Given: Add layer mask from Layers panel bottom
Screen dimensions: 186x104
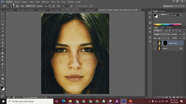Looking at the screenshot, I should [x=167, y=97].
